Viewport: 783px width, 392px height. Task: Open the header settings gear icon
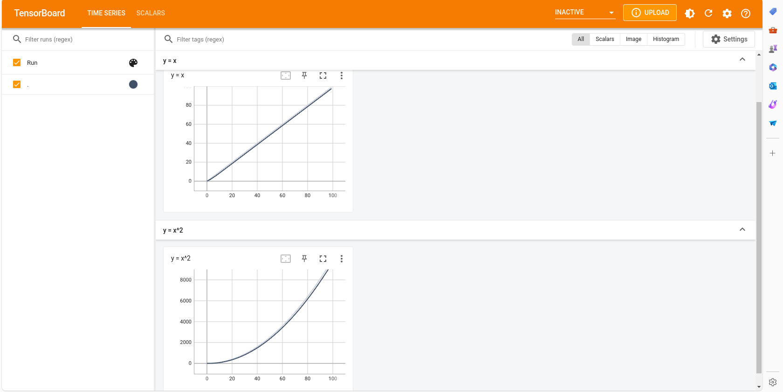click(727, 14)
